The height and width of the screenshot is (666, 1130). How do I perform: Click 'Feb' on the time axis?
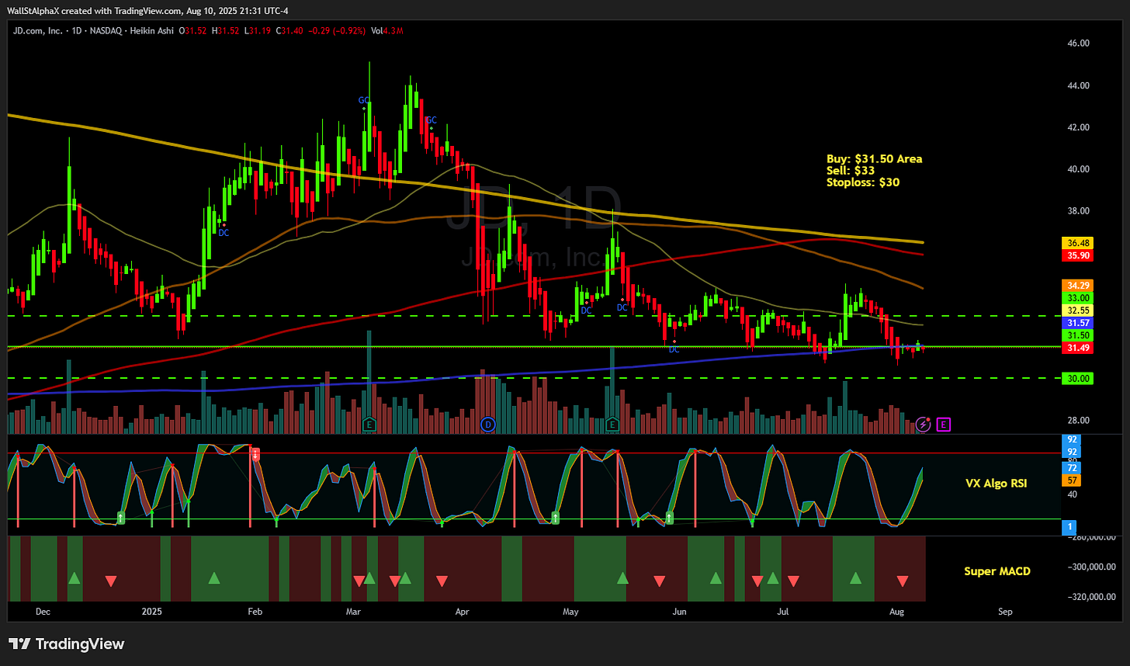coord(256,612)
